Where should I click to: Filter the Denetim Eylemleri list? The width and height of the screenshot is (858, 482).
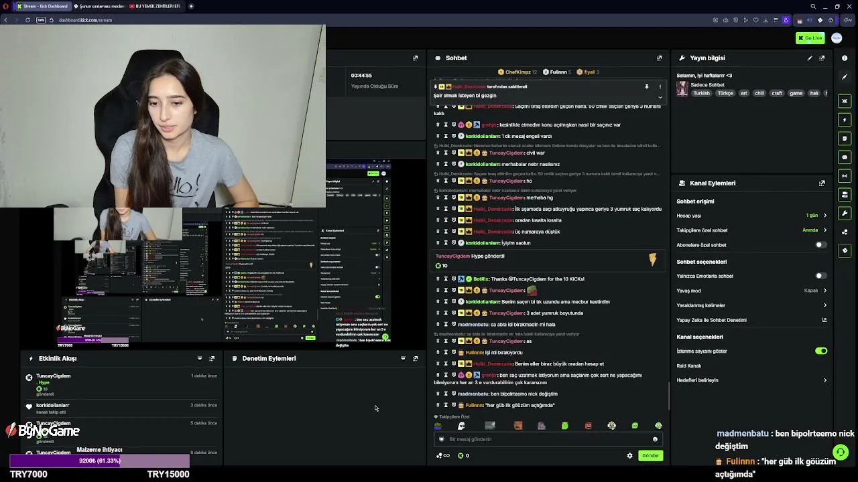point(403,359)
